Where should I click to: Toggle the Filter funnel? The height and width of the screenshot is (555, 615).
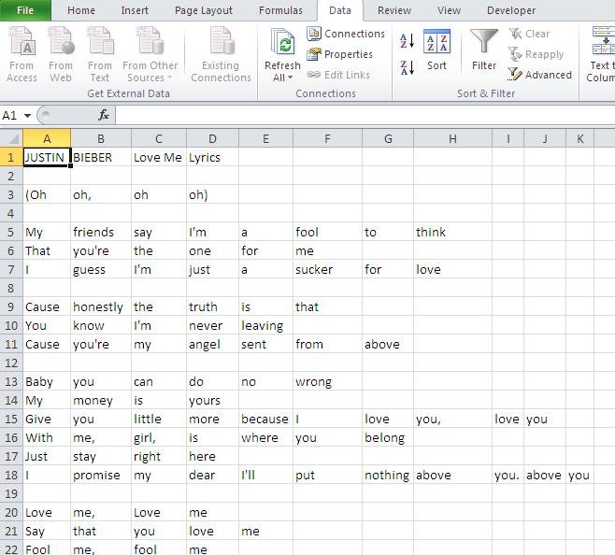tap(484, 50)
